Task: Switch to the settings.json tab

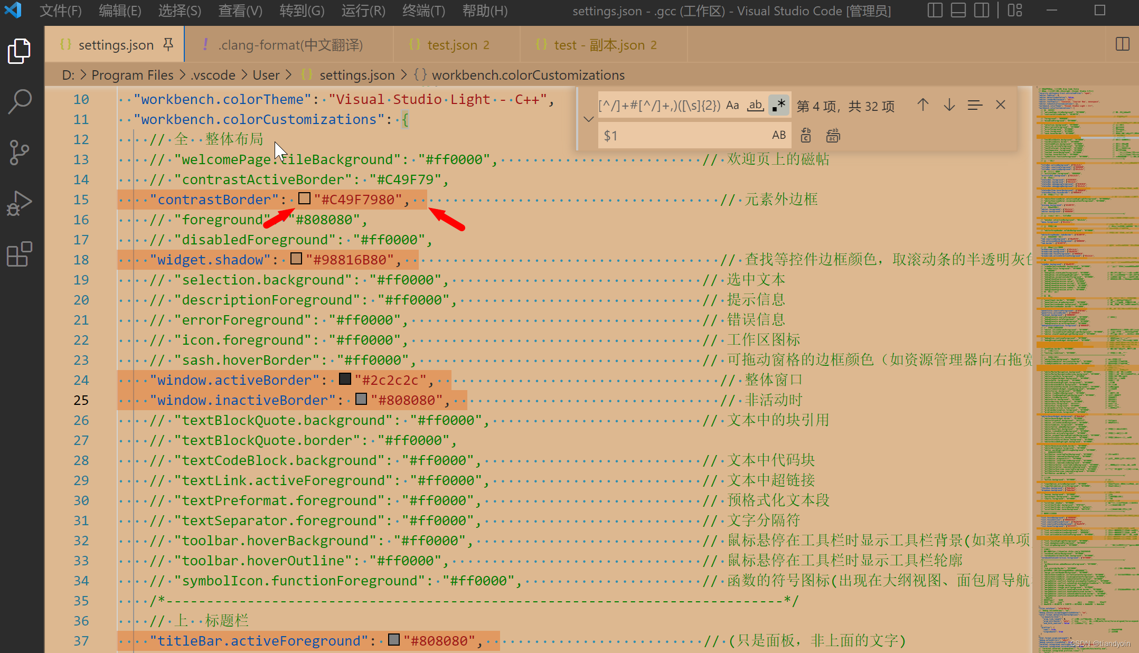Action: [x=115, y=45]
